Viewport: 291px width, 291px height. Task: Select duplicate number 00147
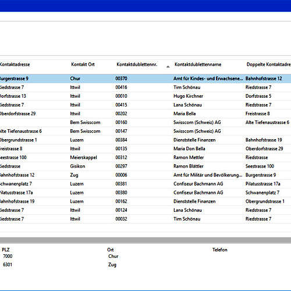pyautogui.click(x=121, y=131)
